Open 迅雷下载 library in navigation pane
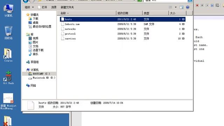Screen dimensions: 224x126 tap(36, 50)
